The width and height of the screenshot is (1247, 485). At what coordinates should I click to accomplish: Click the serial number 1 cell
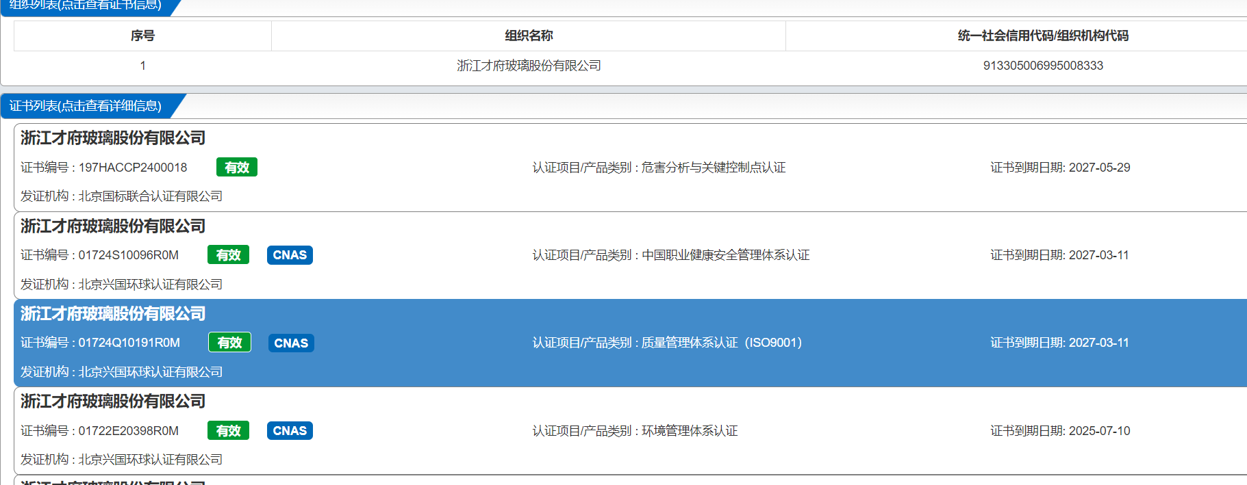142,66
